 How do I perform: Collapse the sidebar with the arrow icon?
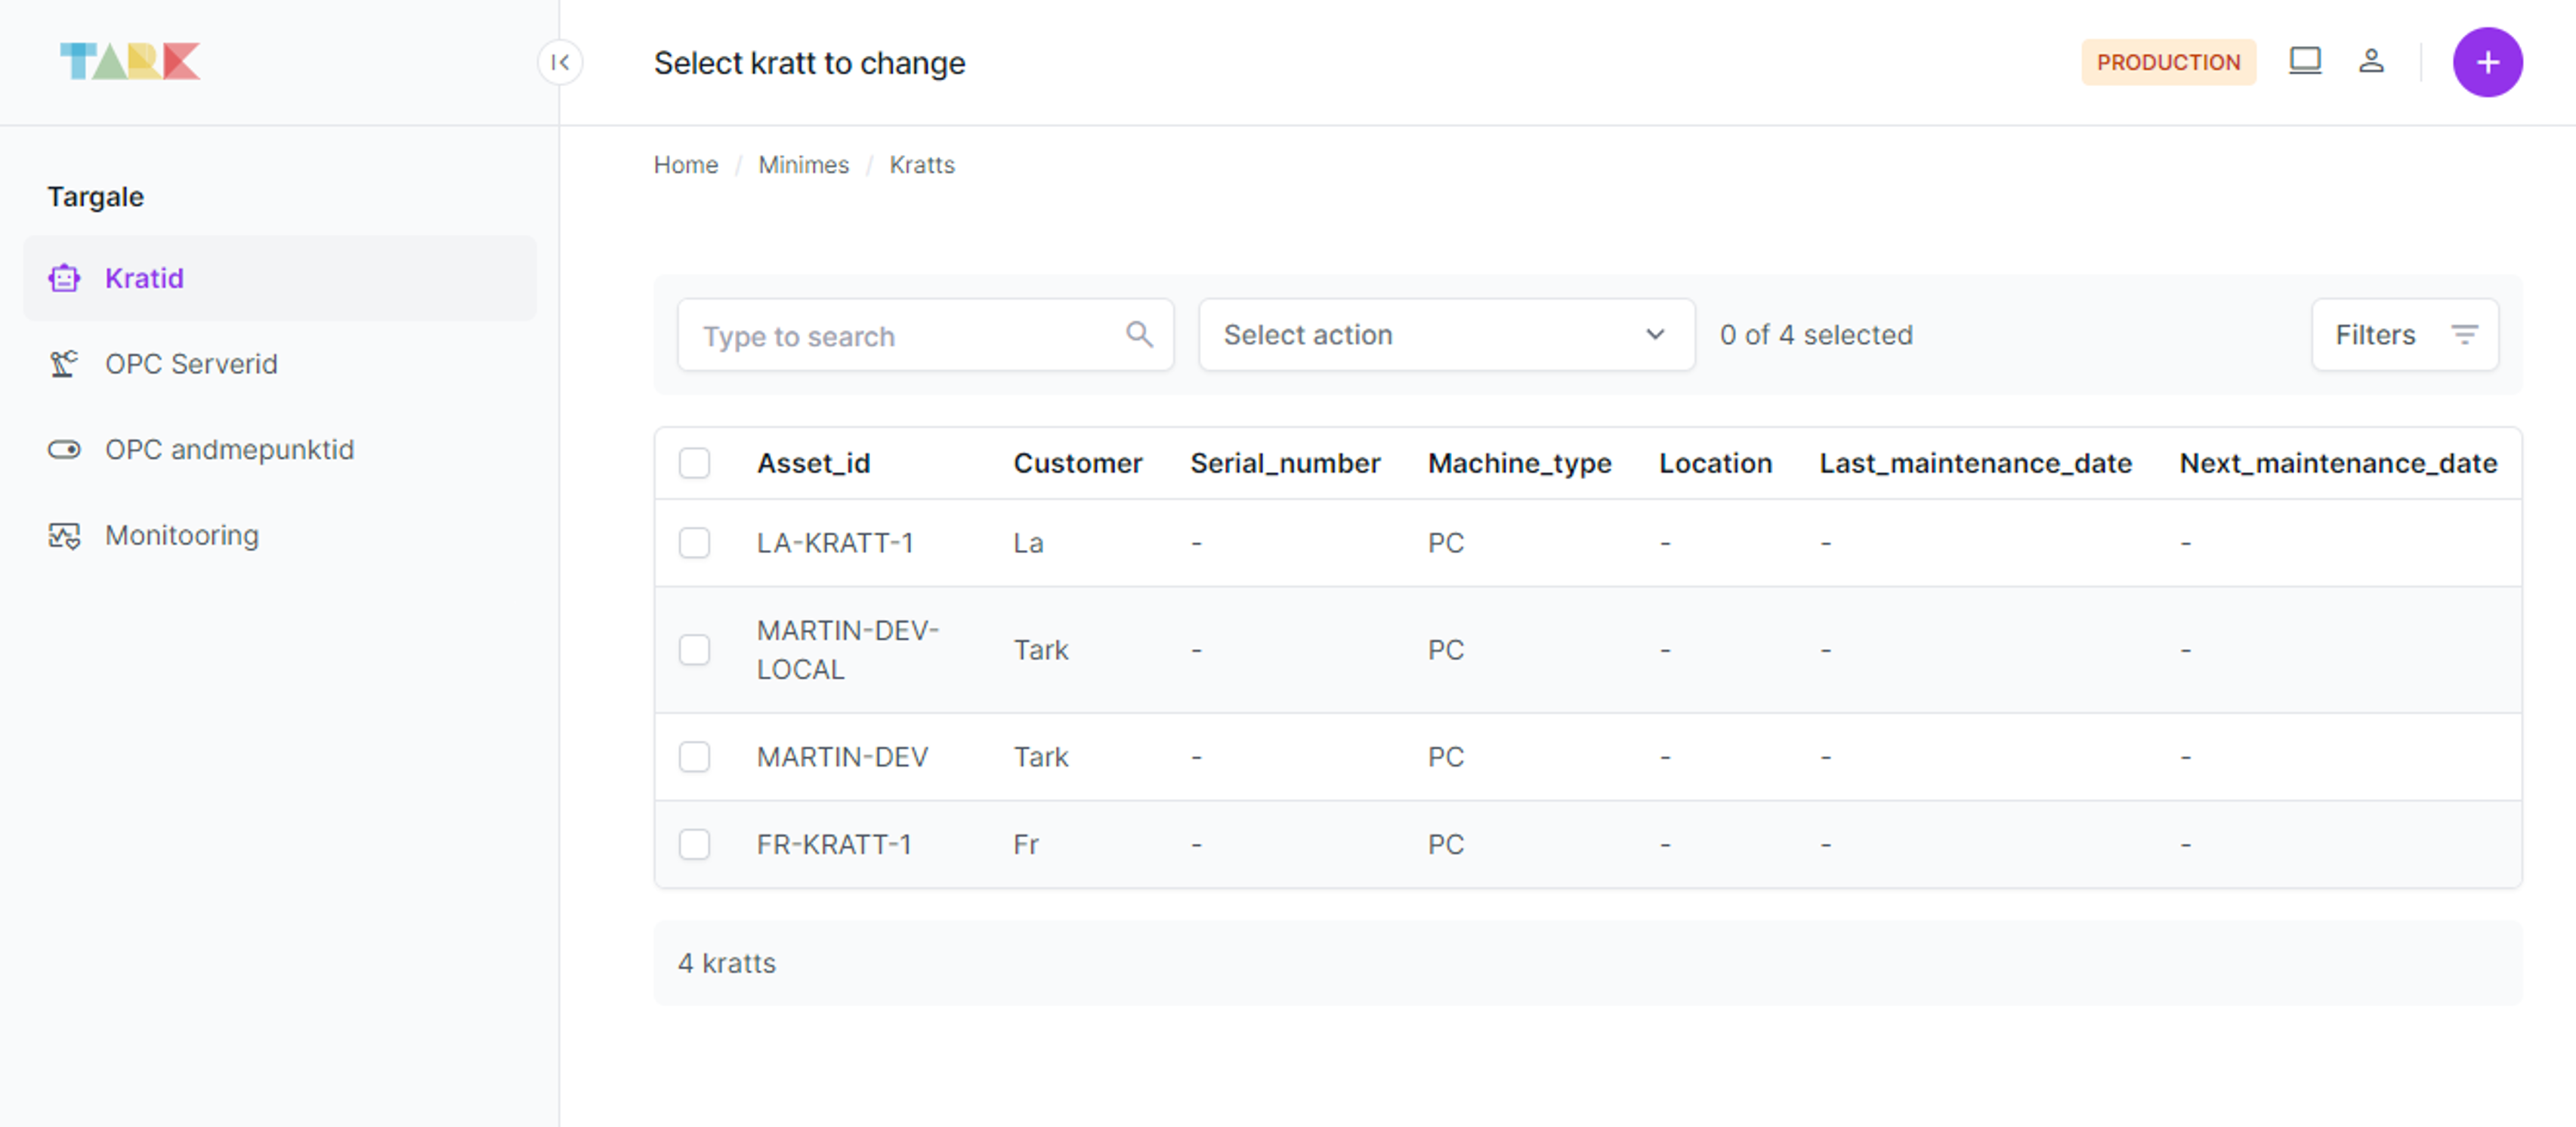tap(560, 63)
